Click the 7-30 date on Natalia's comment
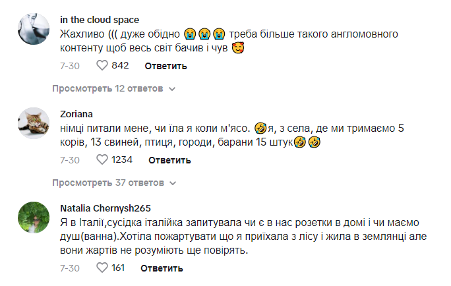 coord(69,268)
